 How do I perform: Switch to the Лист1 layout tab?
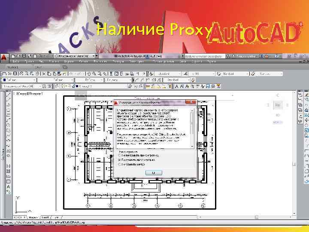pos(45,217)
